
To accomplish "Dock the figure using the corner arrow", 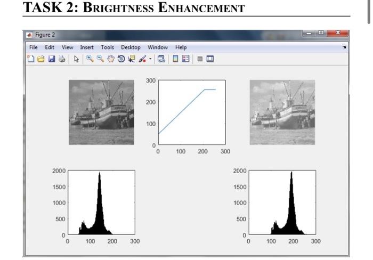I will pyautogui.click(x=344, y=47).
